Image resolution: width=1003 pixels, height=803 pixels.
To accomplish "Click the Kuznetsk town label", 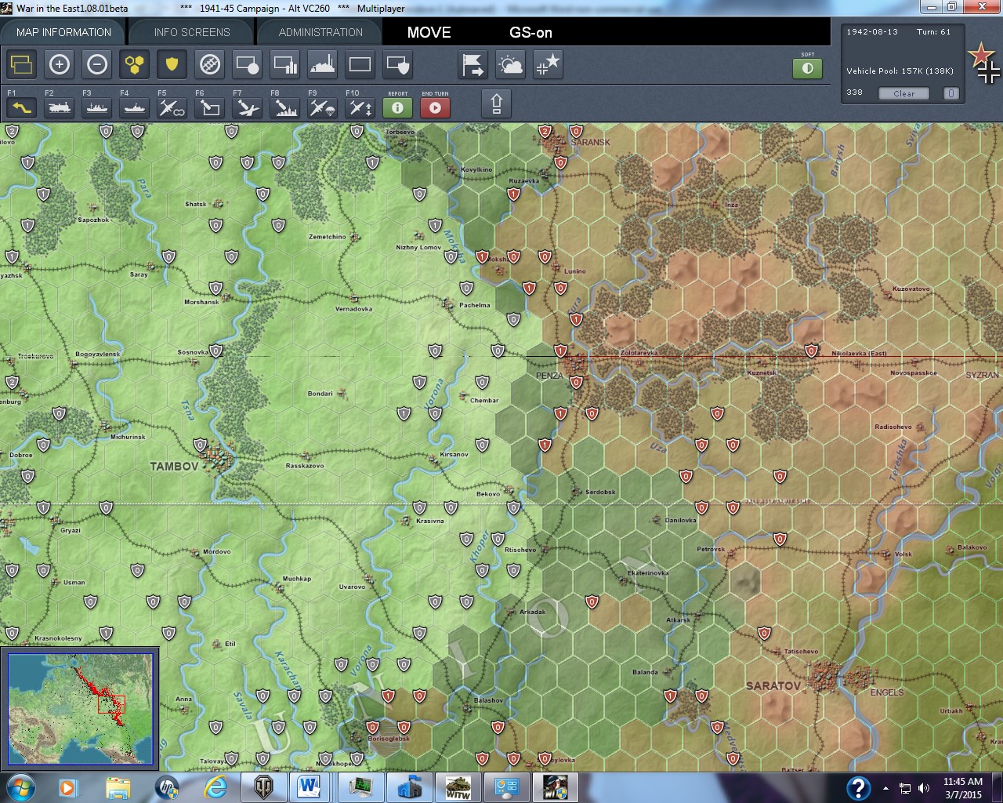I will point(762,372).
